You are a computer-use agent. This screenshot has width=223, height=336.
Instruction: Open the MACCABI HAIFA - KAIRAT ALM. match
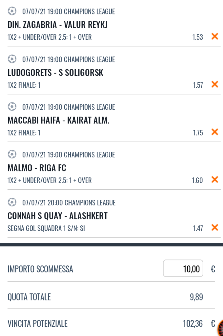[x=58, y=121]
